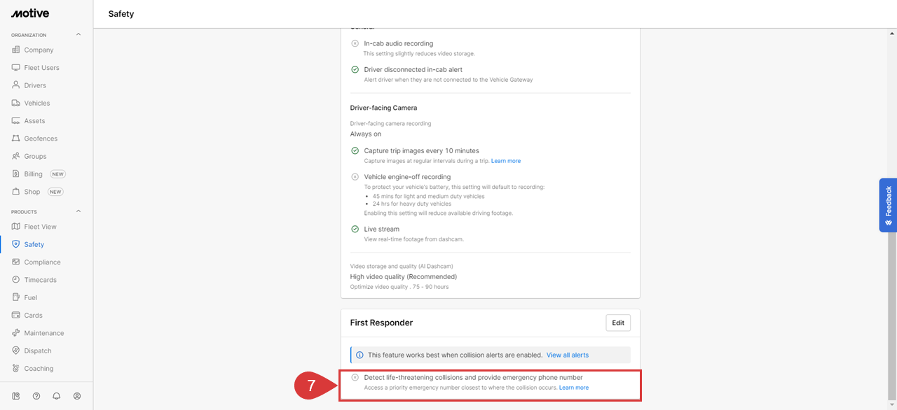Click the Motive logo
This screenshot has height=410, width=897.
coord(30,13)
